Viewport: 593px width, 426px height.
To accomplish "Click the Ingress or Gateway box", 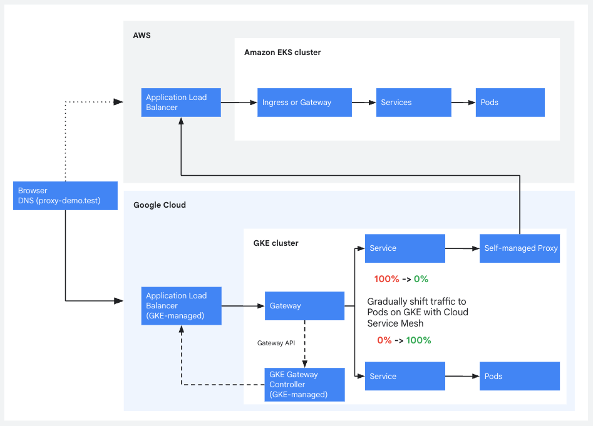I will click(304, 103).
